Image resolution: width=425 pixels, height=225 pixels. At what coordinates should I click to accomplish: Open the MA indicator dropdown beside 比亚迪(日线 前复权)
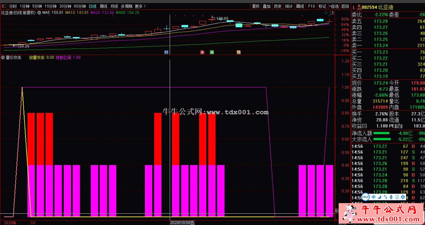click(39, 12)
